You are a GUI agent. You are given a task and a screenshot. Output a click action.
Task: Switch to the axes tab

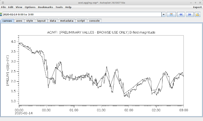point(19,21)
